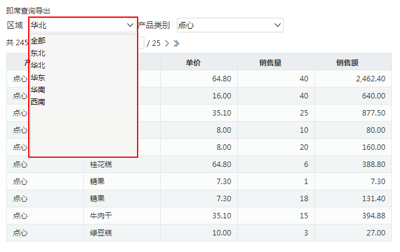Click the 394.88 sales amount cell

tap(353, 216)
